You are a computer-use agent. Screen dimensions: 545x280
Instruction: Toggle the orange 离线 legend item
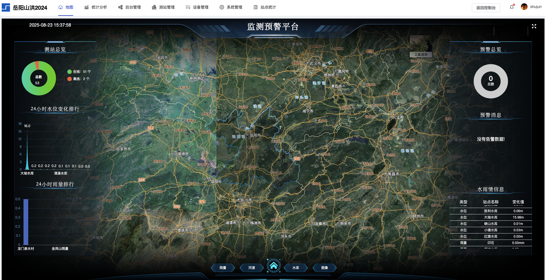[x=78, y=79]
